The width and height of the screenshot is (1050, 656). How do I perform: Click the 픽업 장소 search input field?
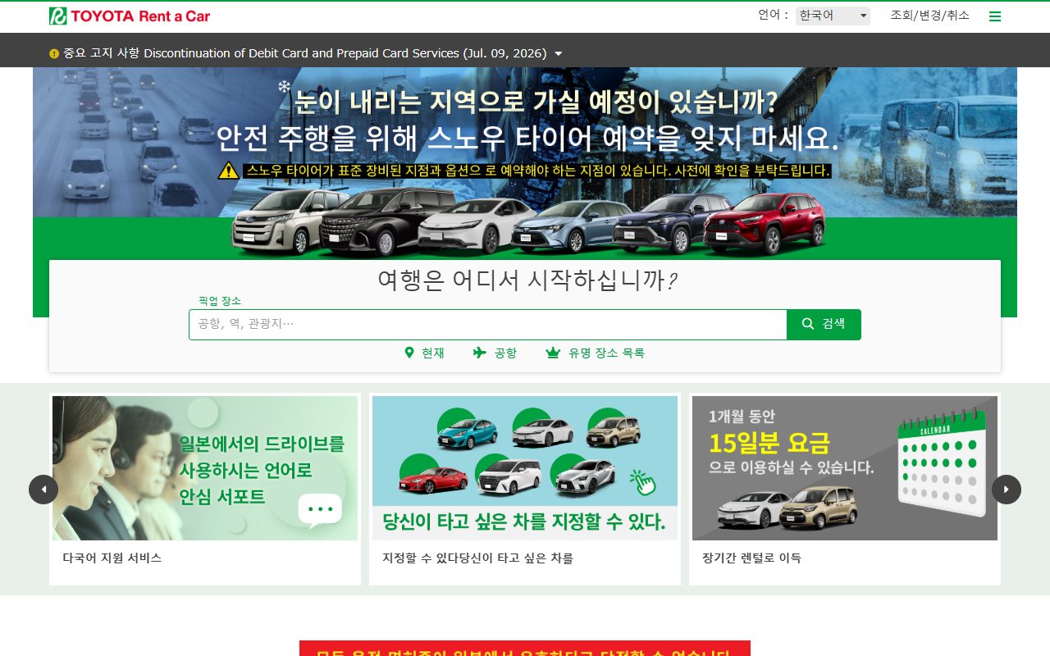[x=488, y=324]
